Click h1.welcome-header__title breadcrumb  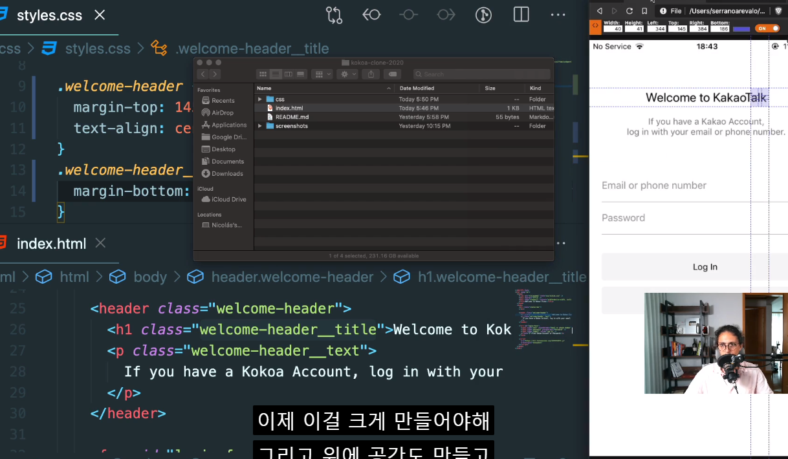click(502, 277)
